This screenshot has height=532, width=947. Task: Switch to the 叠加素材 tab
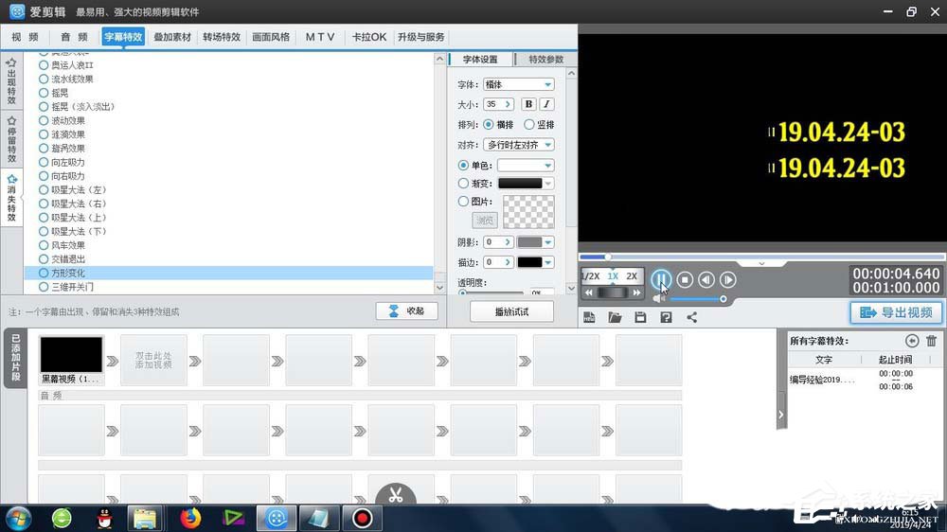[172, 37]
